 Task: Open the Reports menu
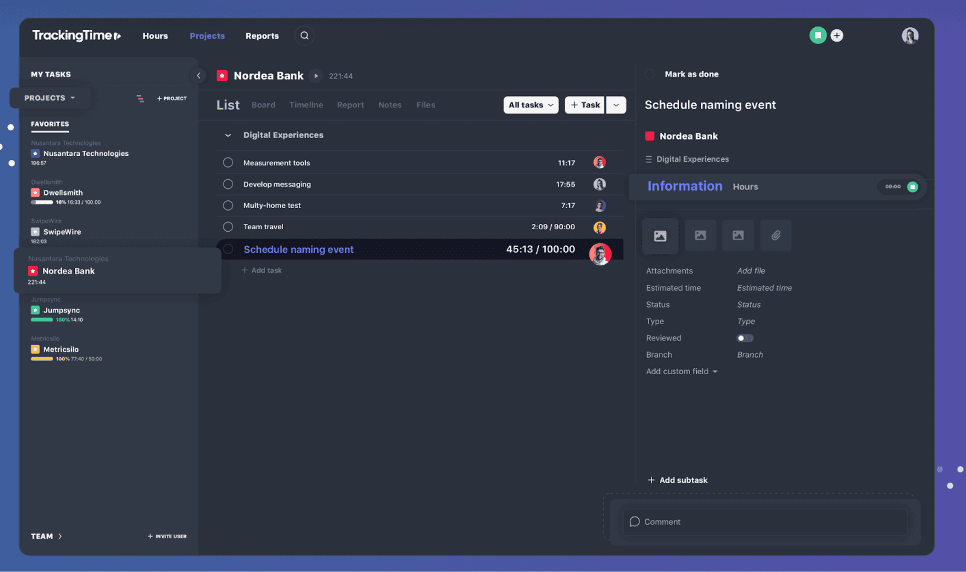click(262, 36)
